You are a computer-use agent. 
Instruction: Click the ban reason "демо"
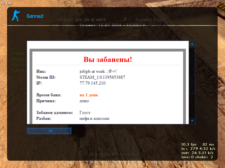coord(84,101)
